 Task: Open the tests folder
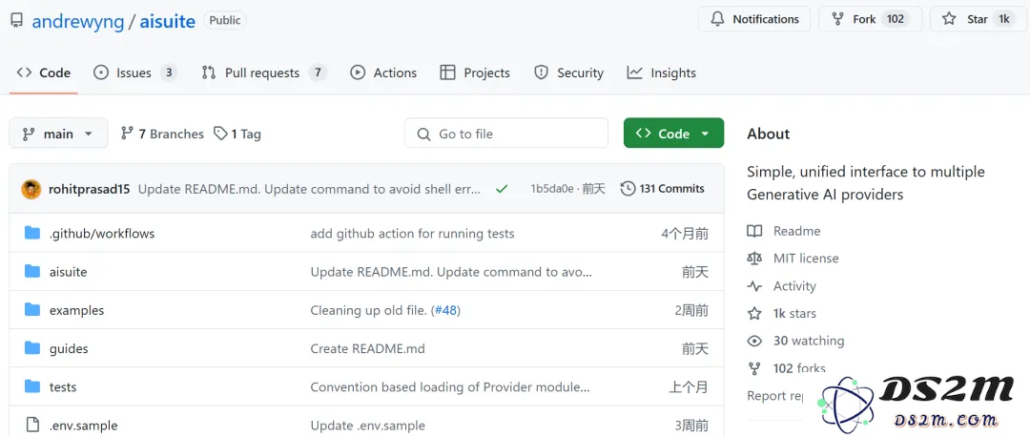(62, 387)
